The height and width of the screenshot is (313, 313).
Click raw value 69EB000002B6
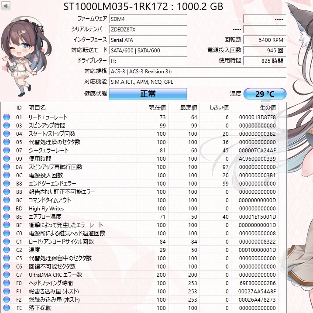tap(257, 283)
